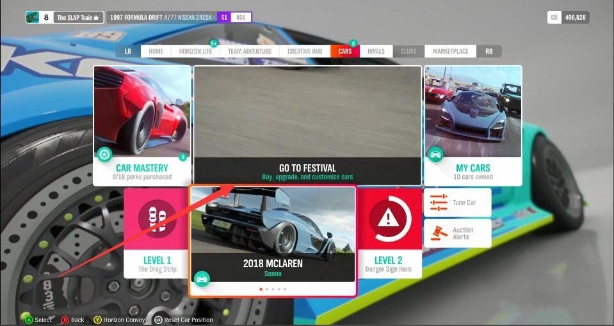Open the TEAM ADVENTURE tab

(250, 51)
